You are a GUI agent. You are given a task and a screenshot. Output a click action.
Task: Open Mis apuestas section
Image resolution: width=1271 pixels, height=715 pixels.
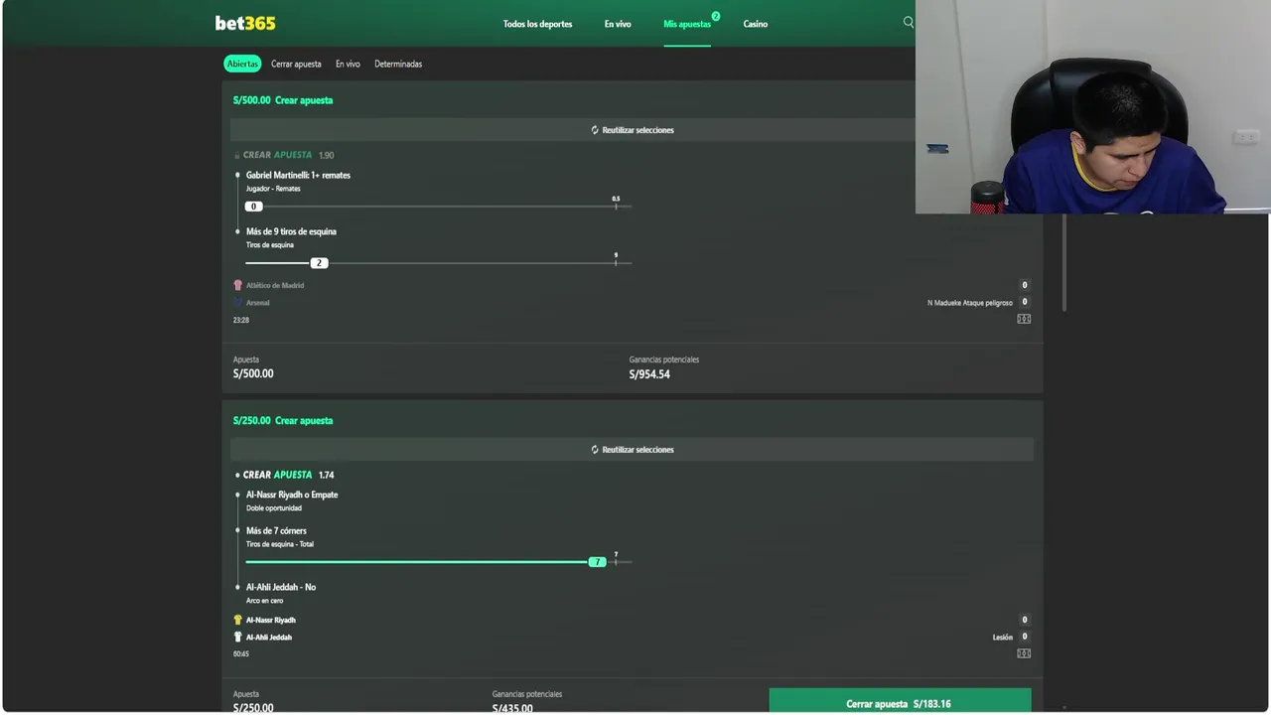(687, 24)
